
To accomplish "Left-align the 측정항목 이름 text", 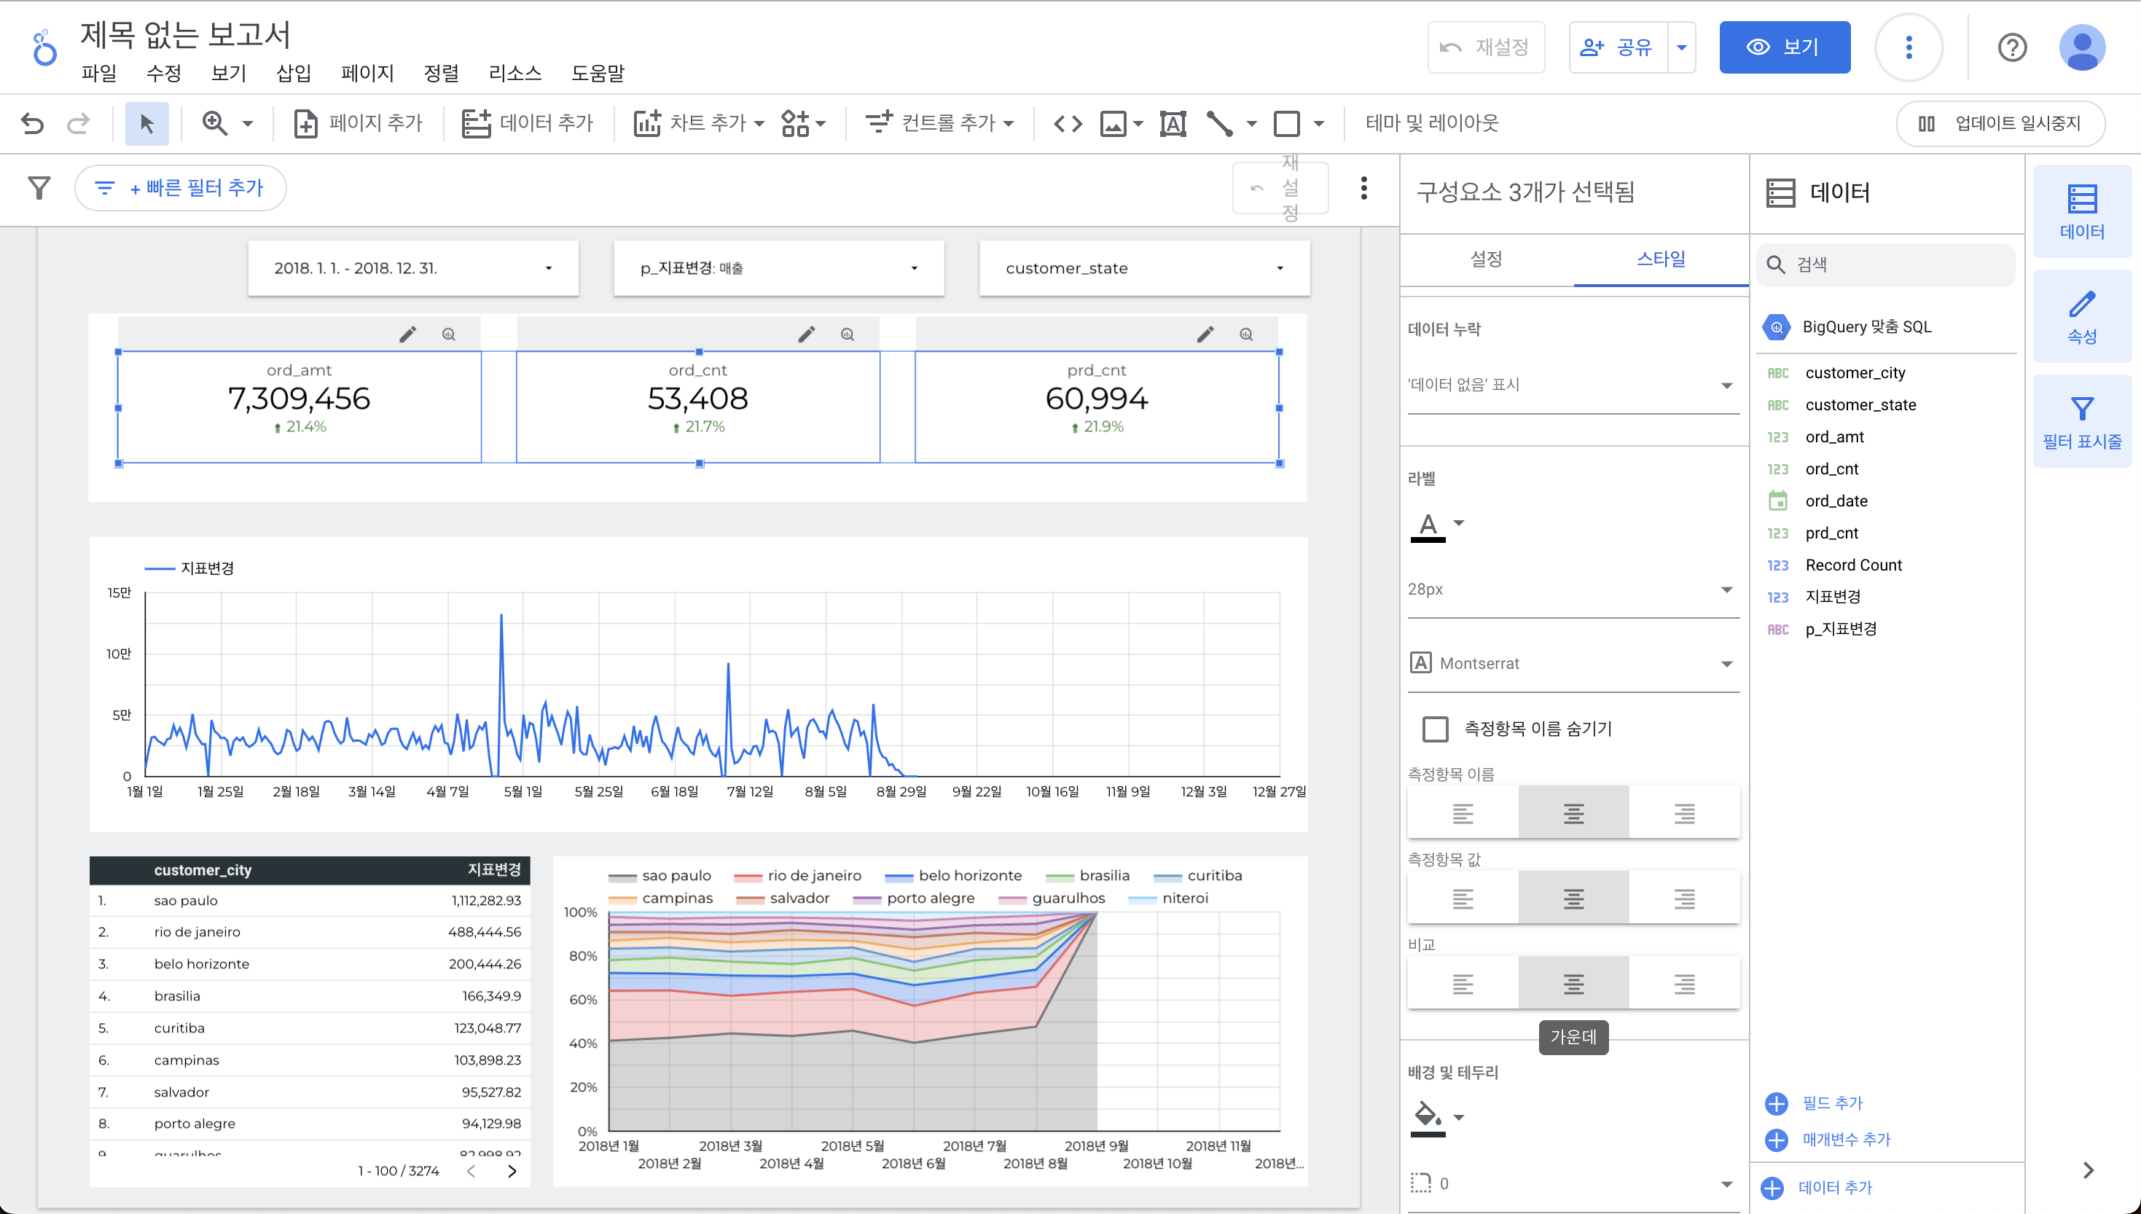I will click(x=1463, y=813).
